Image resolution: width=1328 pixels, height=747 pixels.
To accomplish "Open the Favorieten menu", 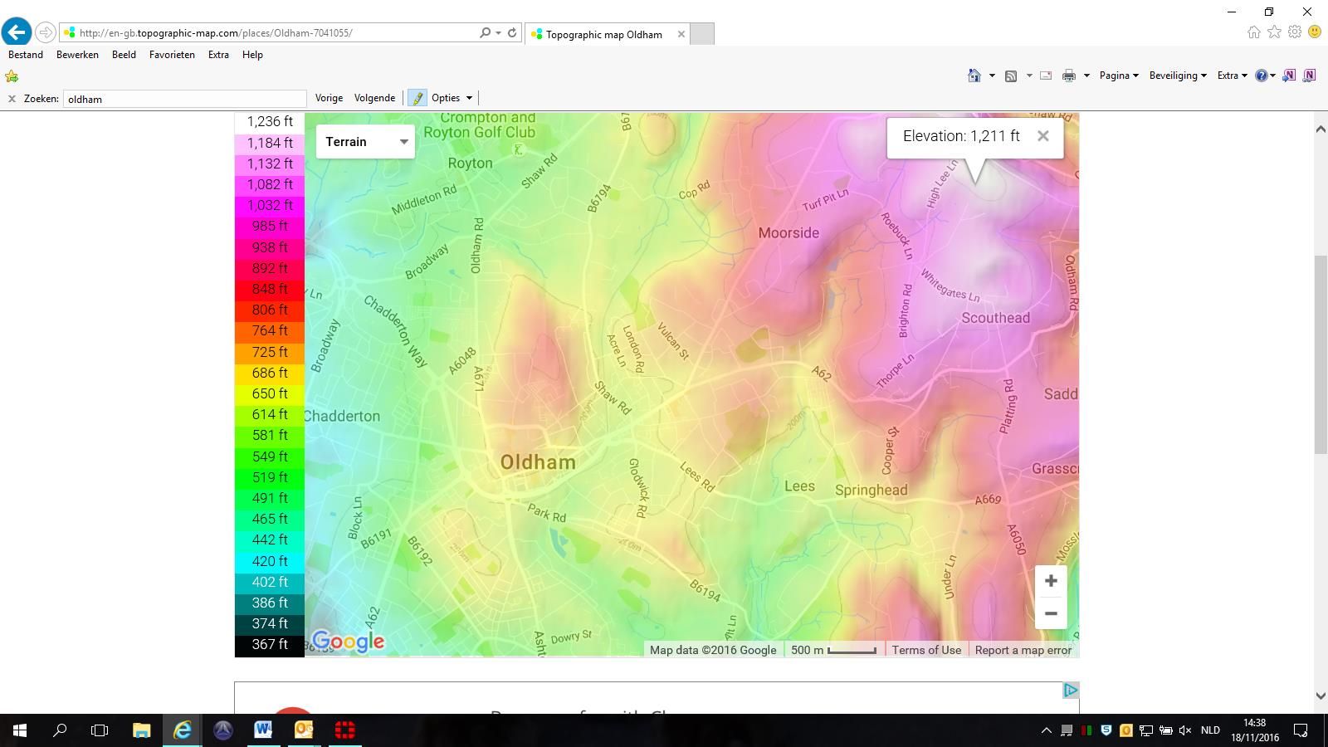I will click(x=172, y=55).
